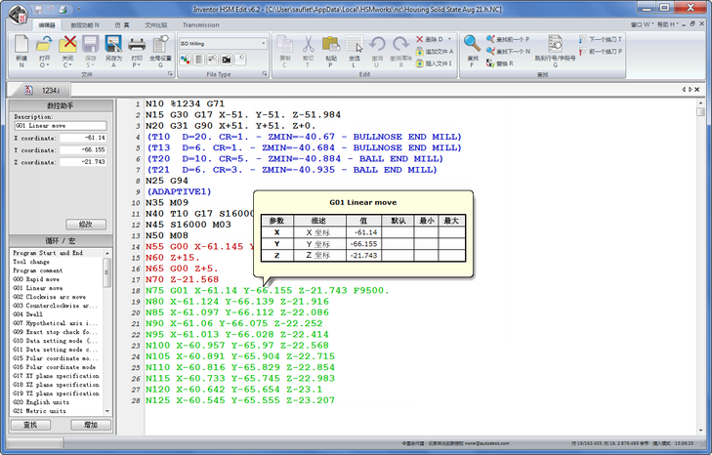Click Next tool change (下一个换刀 T)

click(x=601, y=39)
